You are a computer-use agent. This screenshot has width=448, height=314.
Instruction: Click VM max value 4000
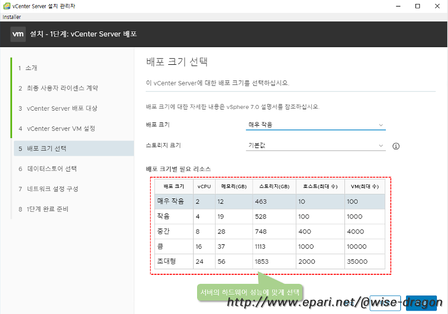(x=356, y=232)
